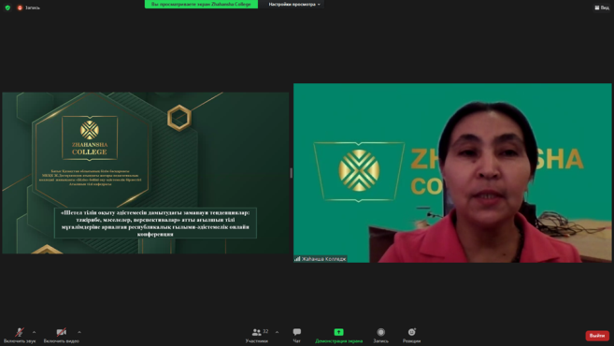Expand the audio options arrow
The image size is (614, 346).
point(34,332)
